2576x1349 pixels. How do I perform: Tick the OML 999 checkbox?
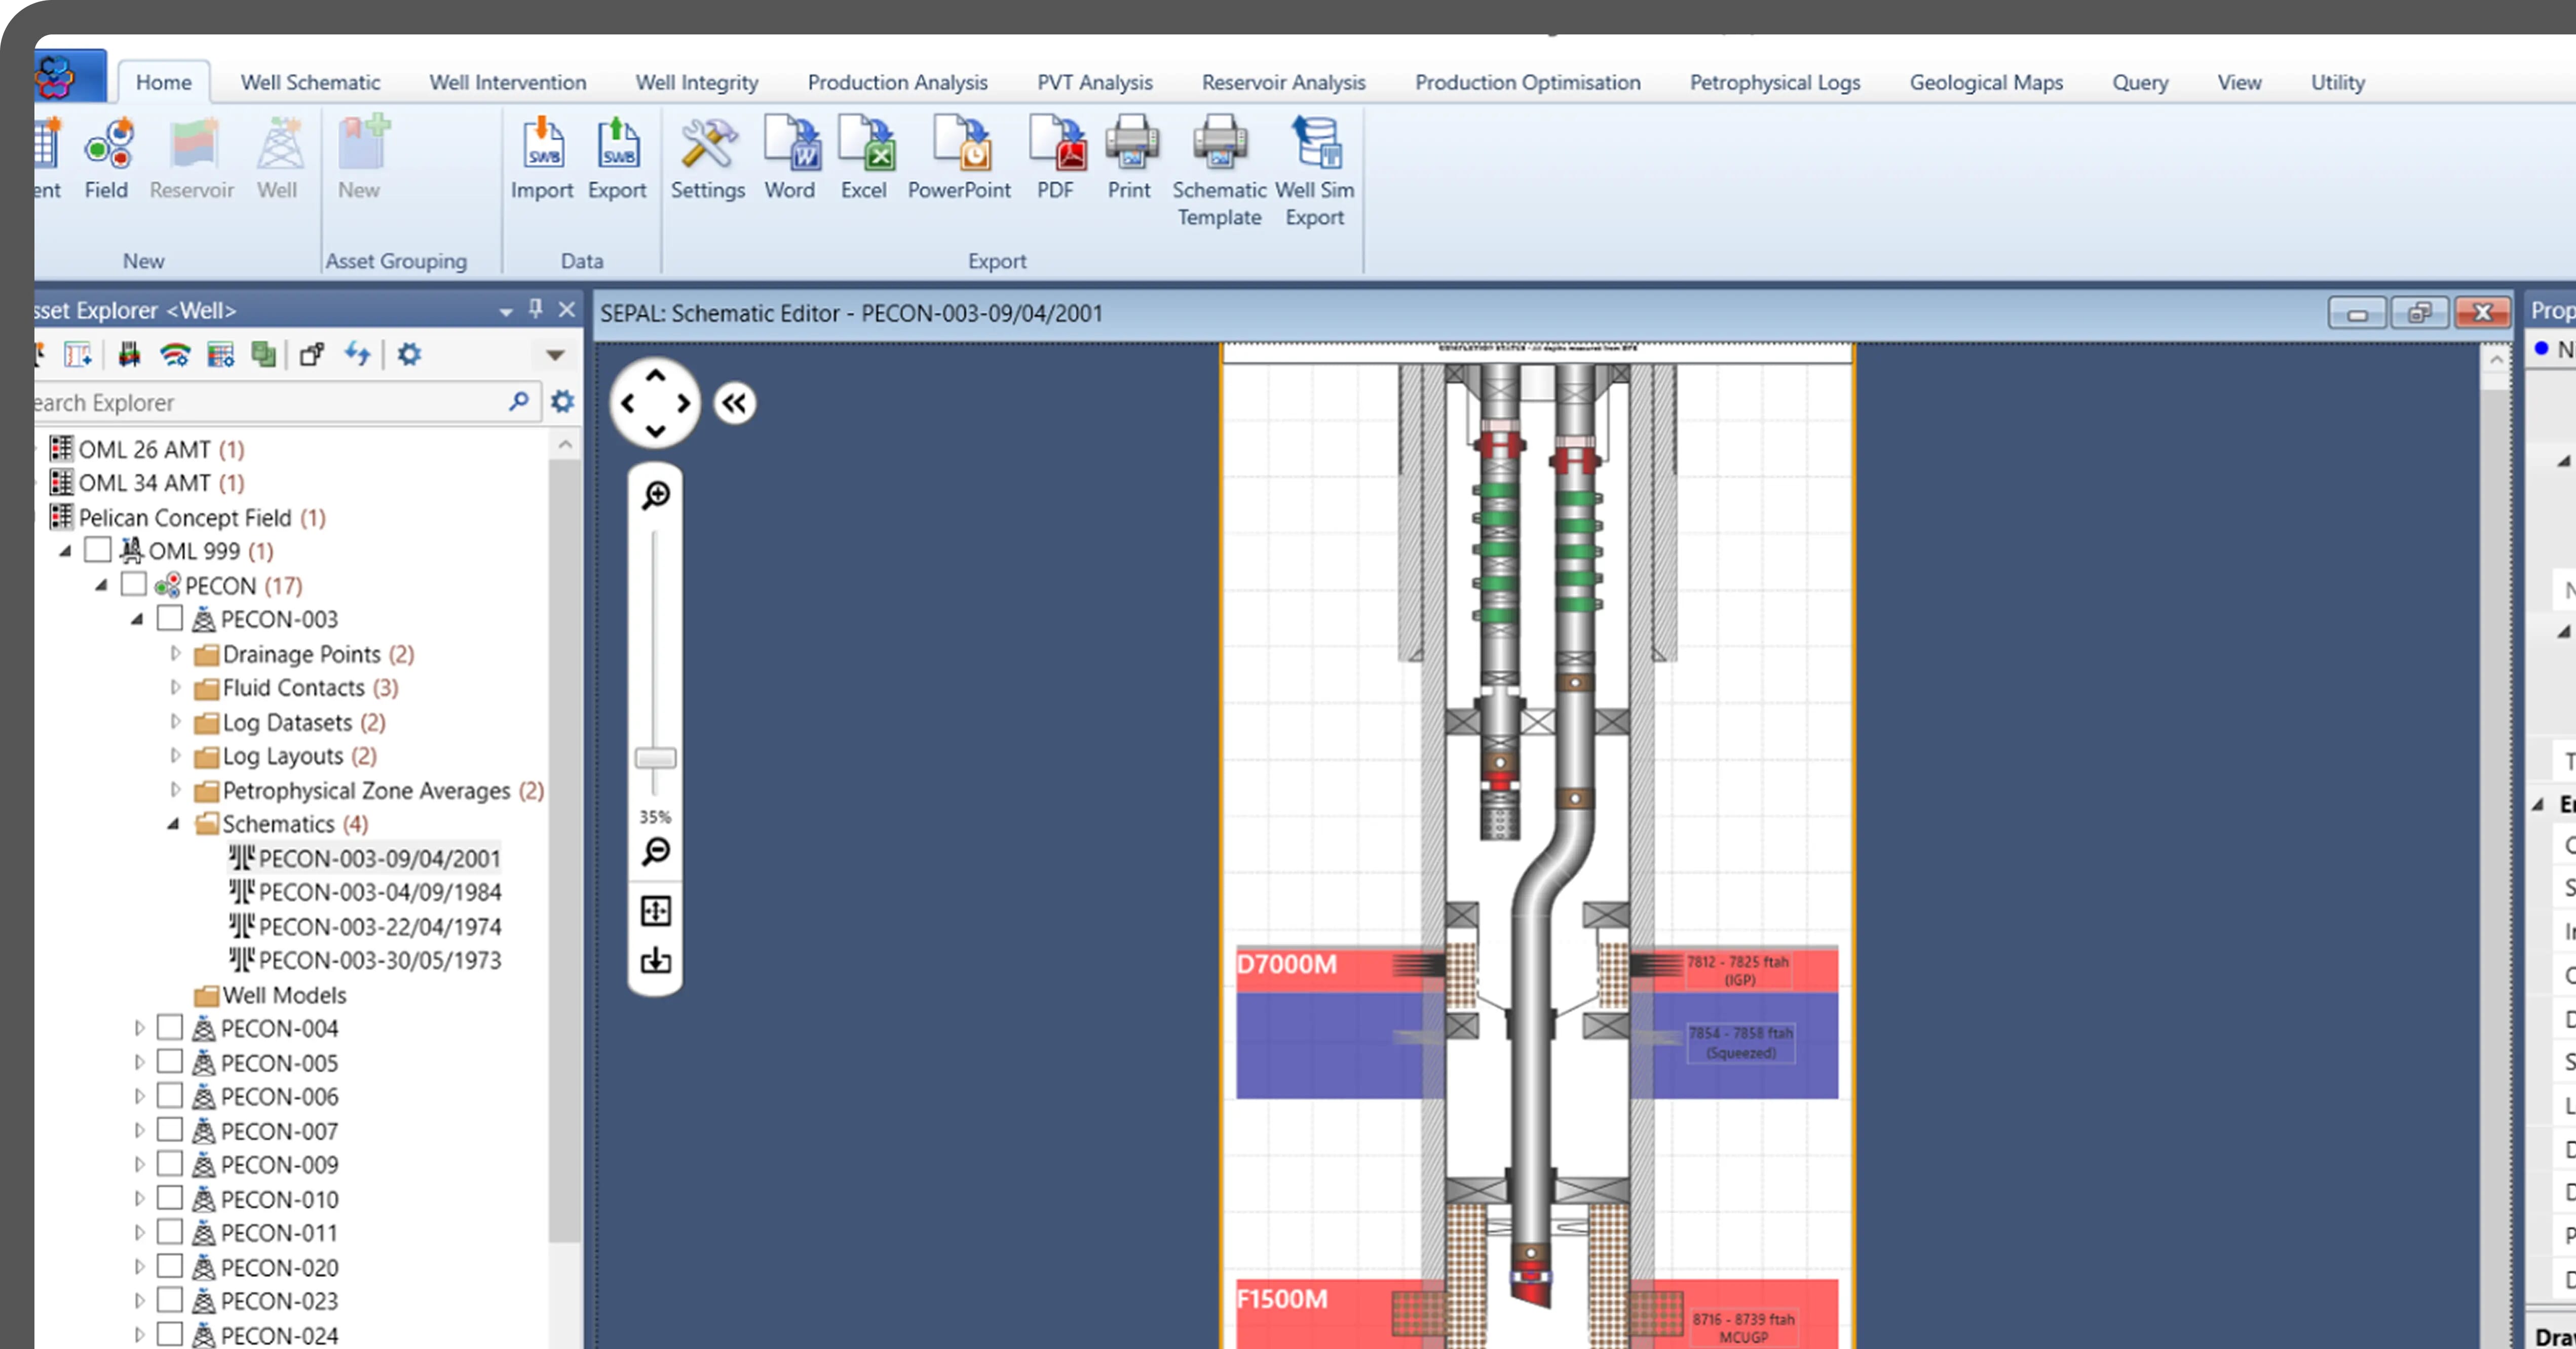(x=98, y=549)
